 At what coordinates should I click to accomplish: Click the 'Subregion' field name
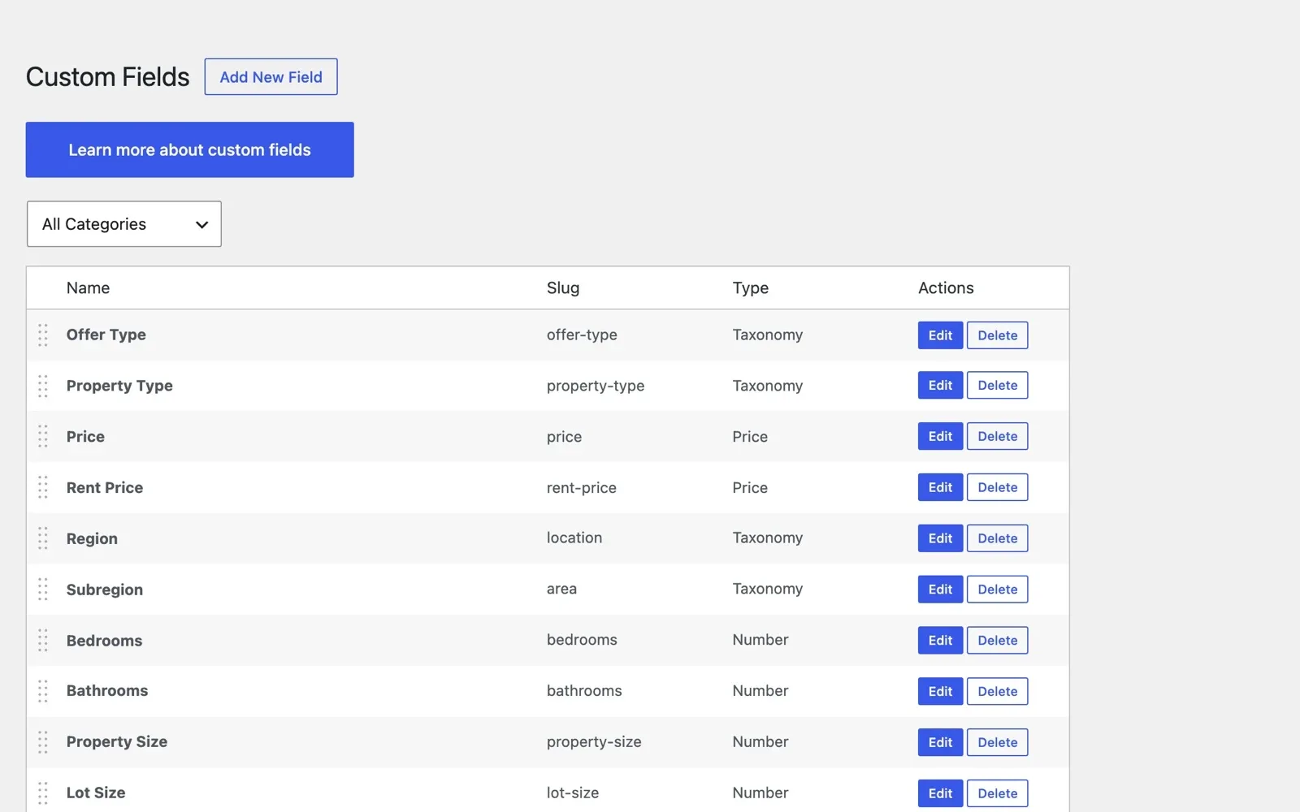coord(105,590)
